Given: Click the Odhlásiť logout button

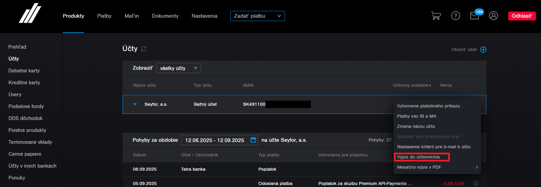Looking at the screenshot, I should pyautogui.click(x=522, y=16).
